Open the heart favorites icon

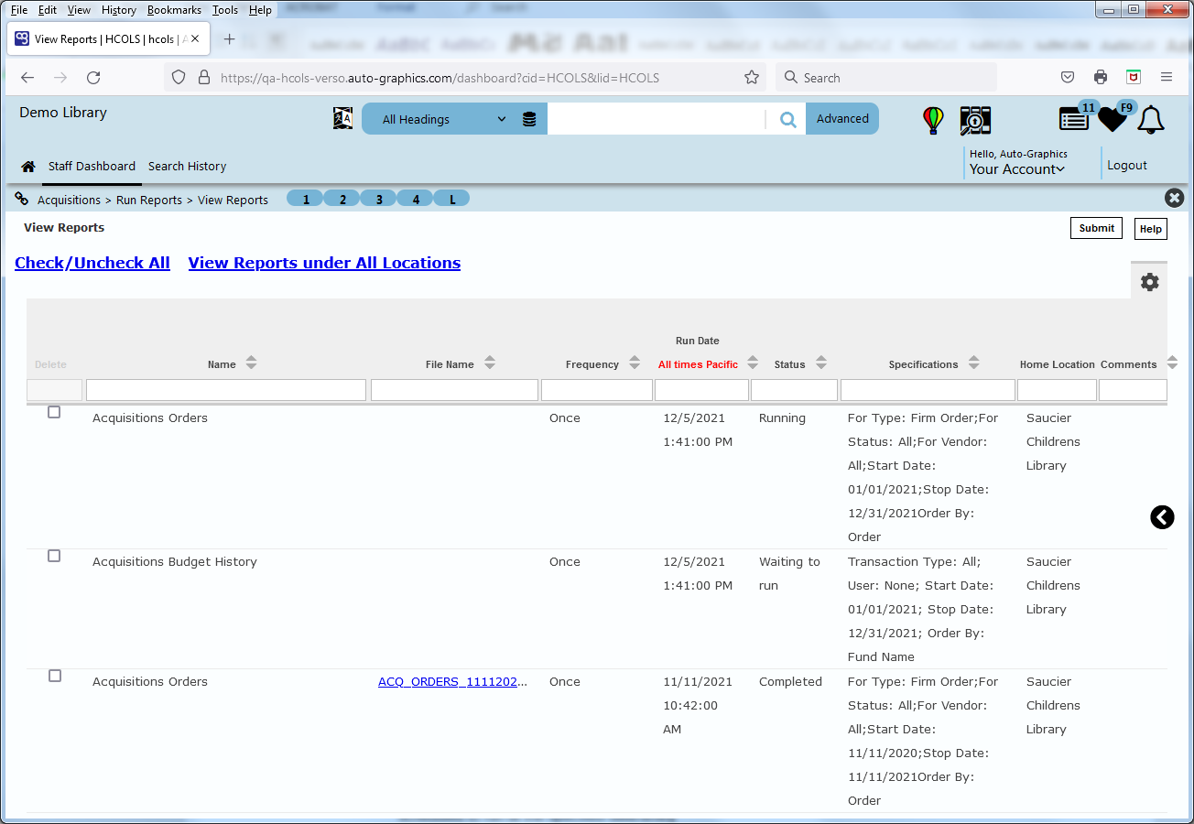1113,120
